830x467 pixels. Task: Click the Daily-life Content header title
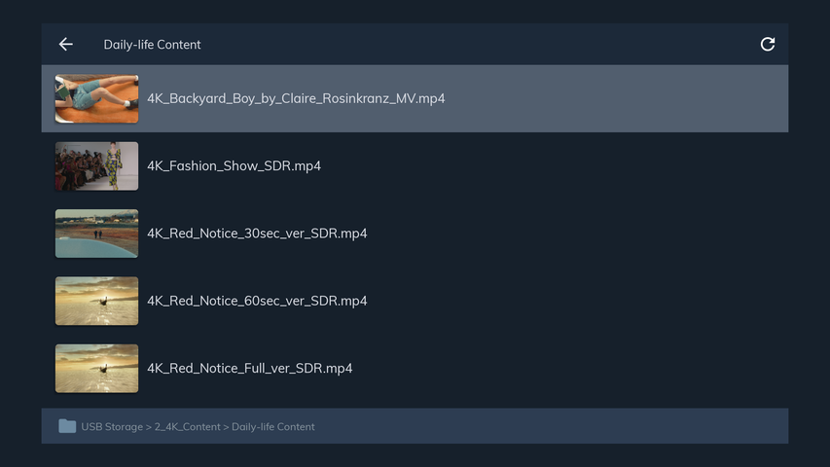click(152, 45)
